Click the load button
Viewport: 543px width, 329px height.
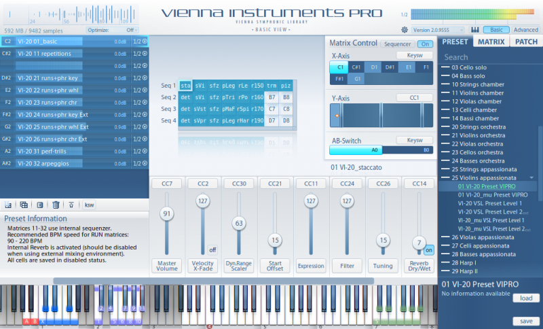point(526,298)
